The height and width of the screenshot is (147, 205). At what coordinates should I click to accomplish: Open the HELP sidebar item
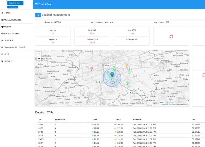[x=5, y=54]
